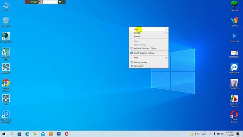Select the lower number-8 branch desktop shortcut
243x137 pixels.
pos(6,100)
